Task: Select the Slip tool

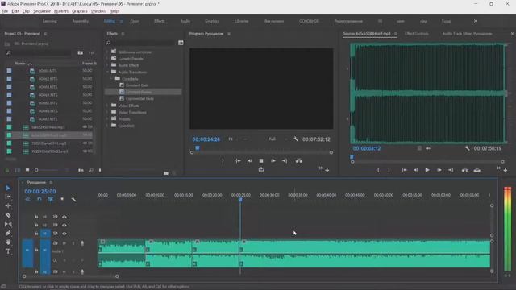Action: [8, 224]
